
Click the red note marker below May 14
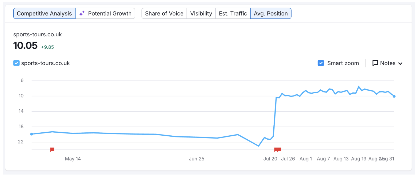tap(52, 150)
